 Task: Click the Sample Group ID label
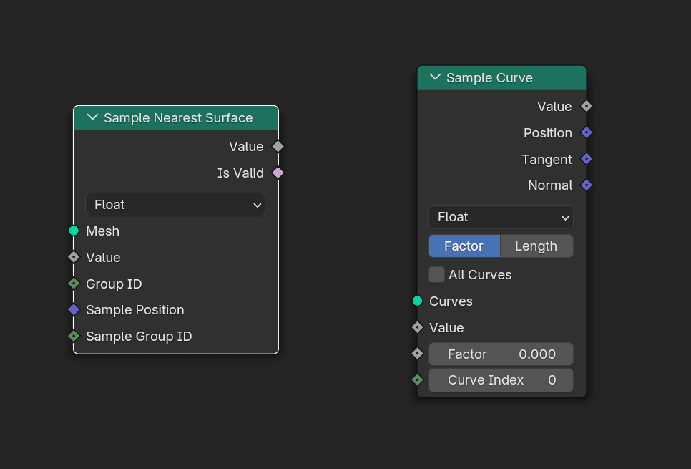[x=139, y=337]
